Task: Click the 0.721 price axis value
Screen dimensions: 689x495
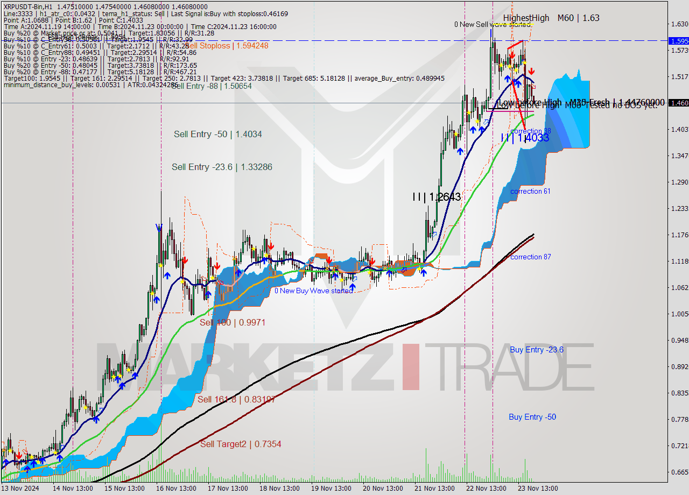Action: coord(679,446)
